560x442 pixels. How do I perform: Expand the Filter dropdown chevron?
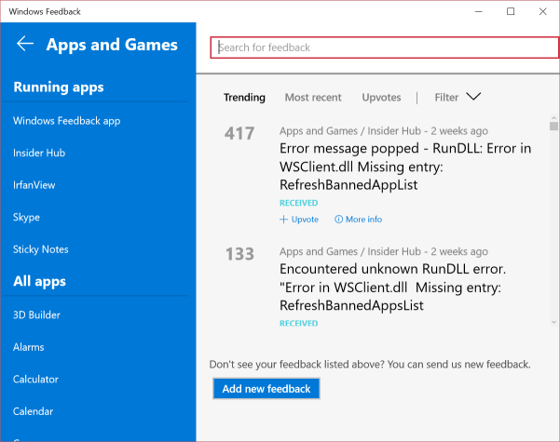(x=472, y=96)
